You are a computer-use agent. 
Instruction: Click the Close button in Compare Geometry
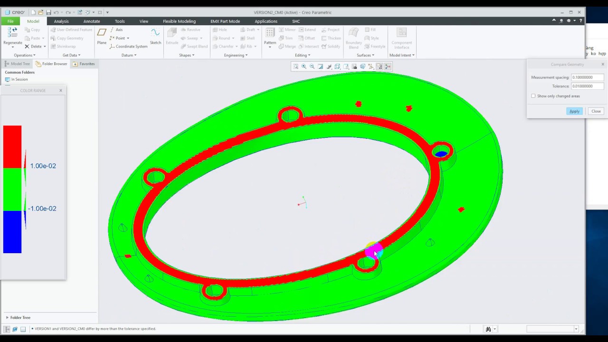(596, 111)
